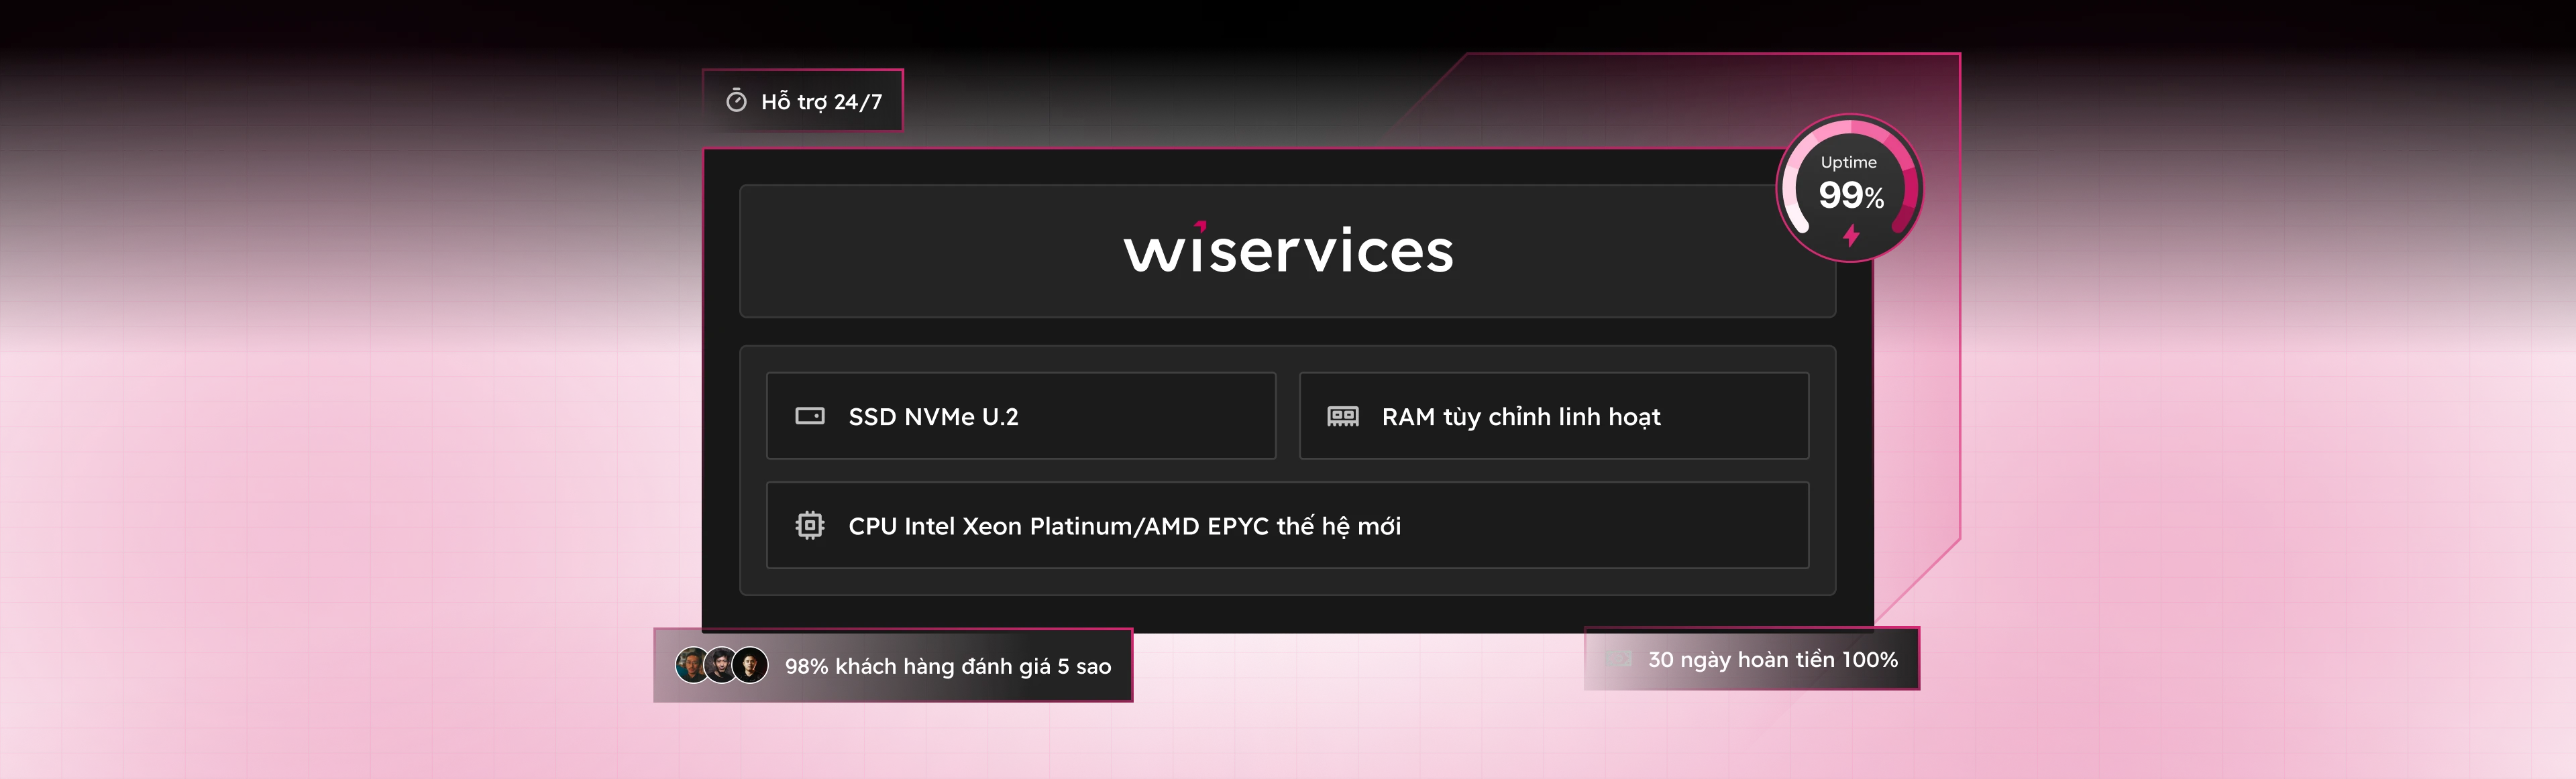Click the SSD drive icon
Screen dimensions: 2576x779
[x=809, y=416]
